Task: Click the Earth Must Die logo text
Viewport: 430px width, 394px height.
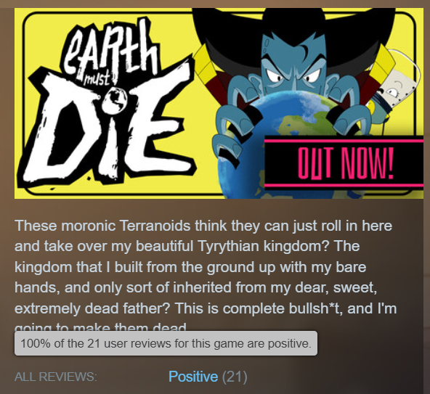Action: [x=108, y=104]
